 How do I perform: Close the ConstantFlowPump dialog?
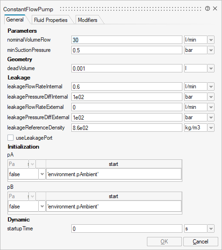click(x=215, y=8)
